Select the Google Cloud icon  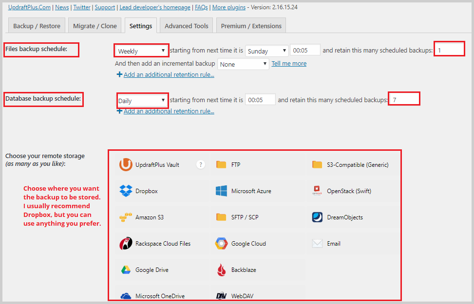(221, 243)
